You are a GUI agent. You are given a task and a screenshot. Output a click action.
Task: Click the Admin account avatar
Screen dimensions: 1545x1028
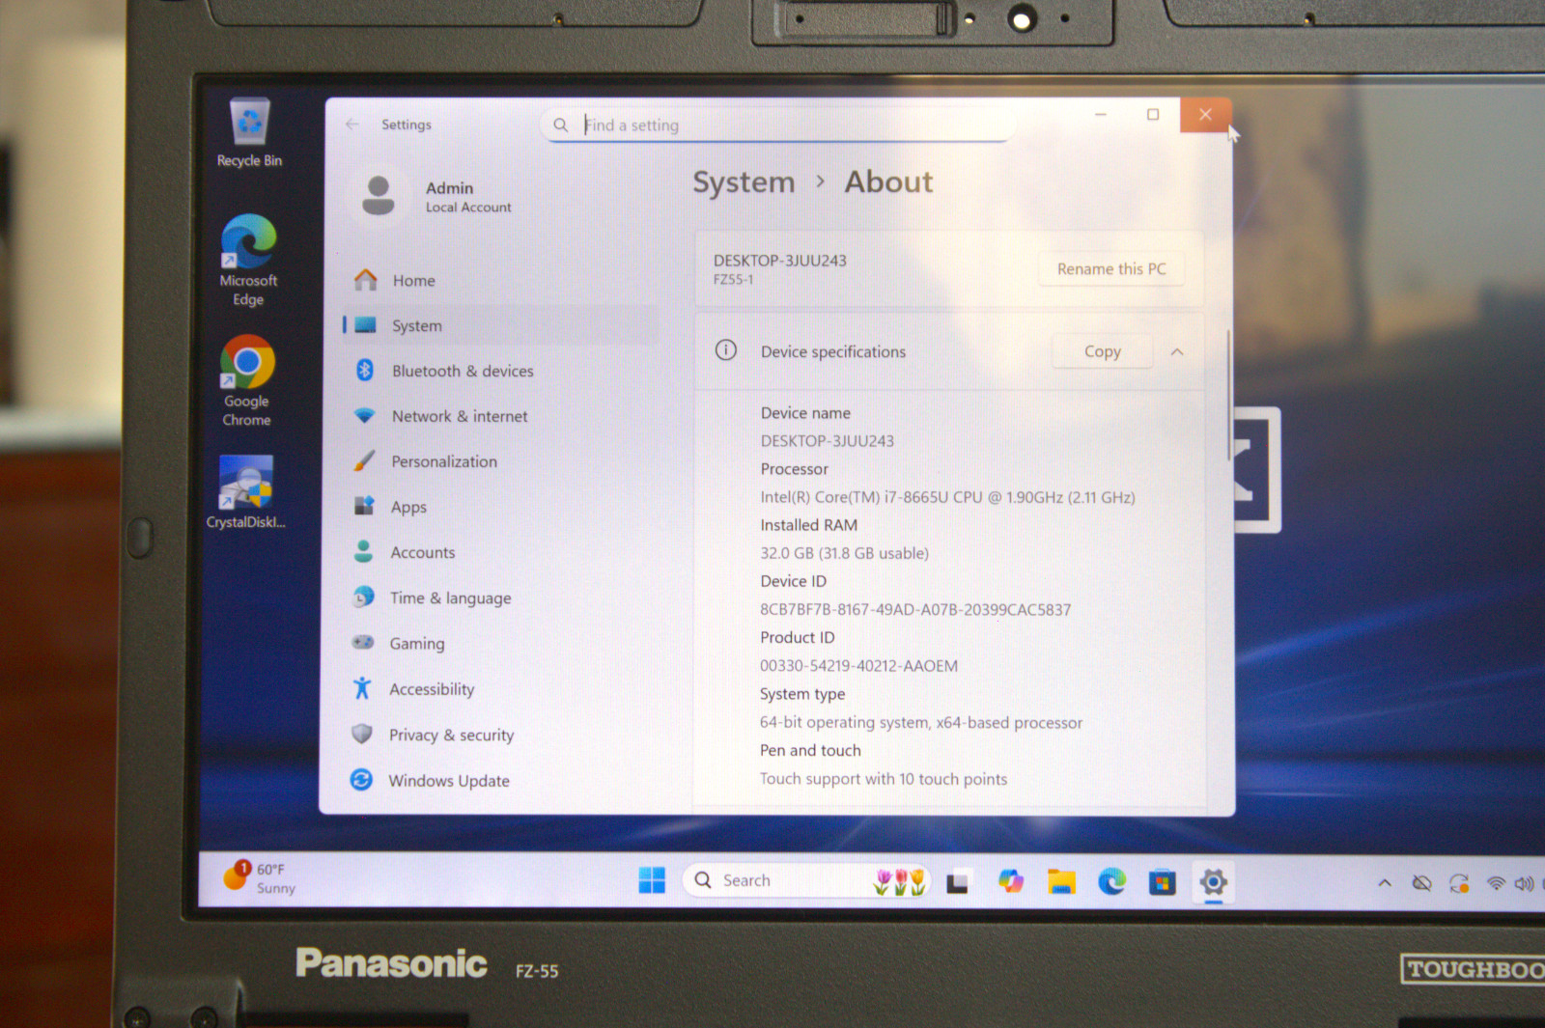point(379,196)
